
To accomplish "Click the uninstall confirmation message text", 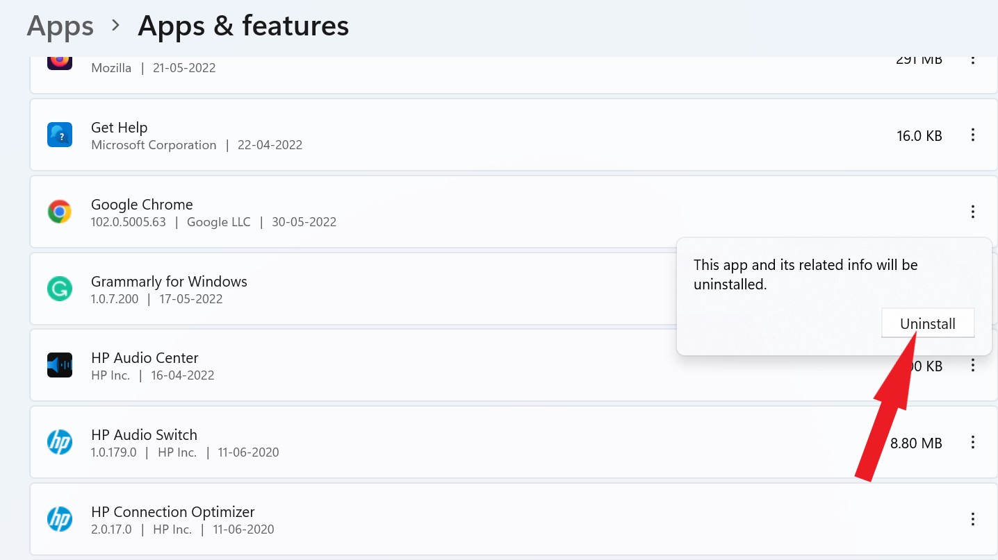I will (805, 274).
